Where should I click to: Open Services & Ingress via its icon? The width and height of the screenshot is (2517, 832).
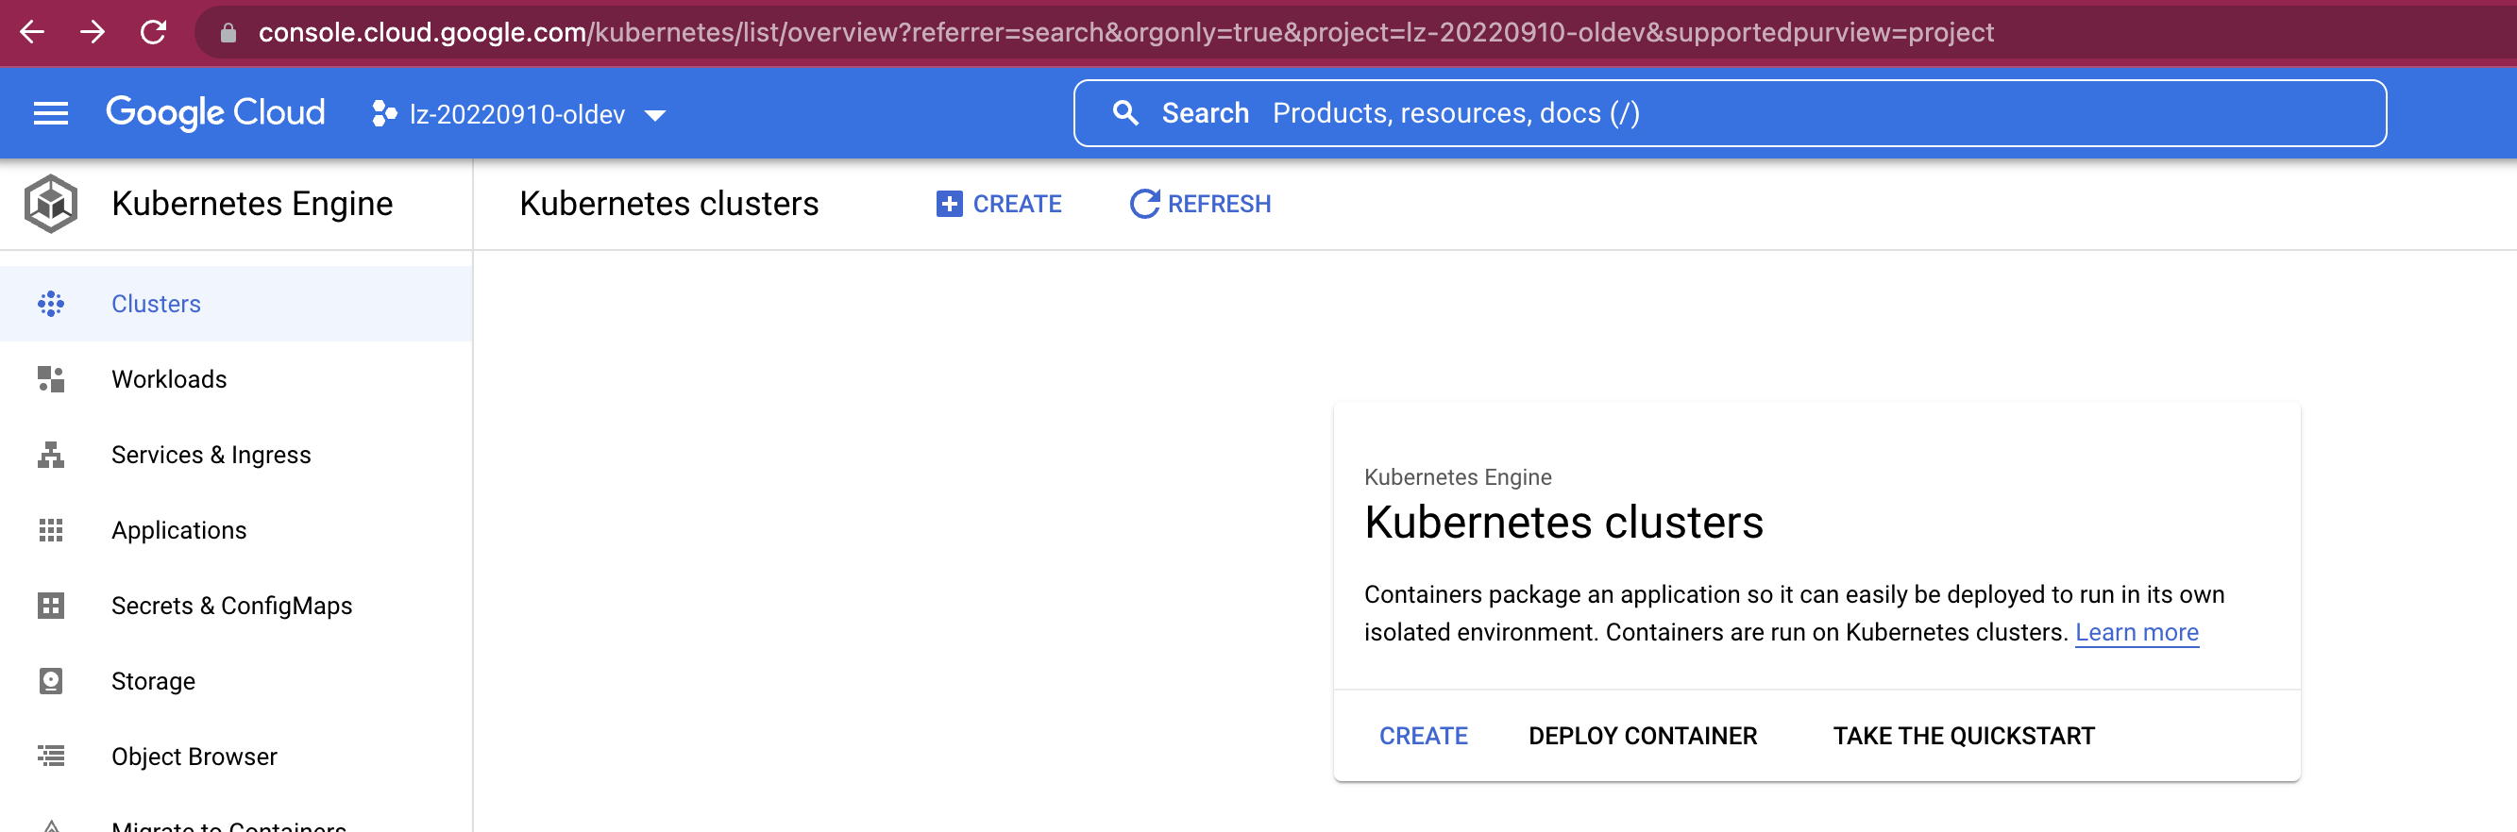click(51, 454)
